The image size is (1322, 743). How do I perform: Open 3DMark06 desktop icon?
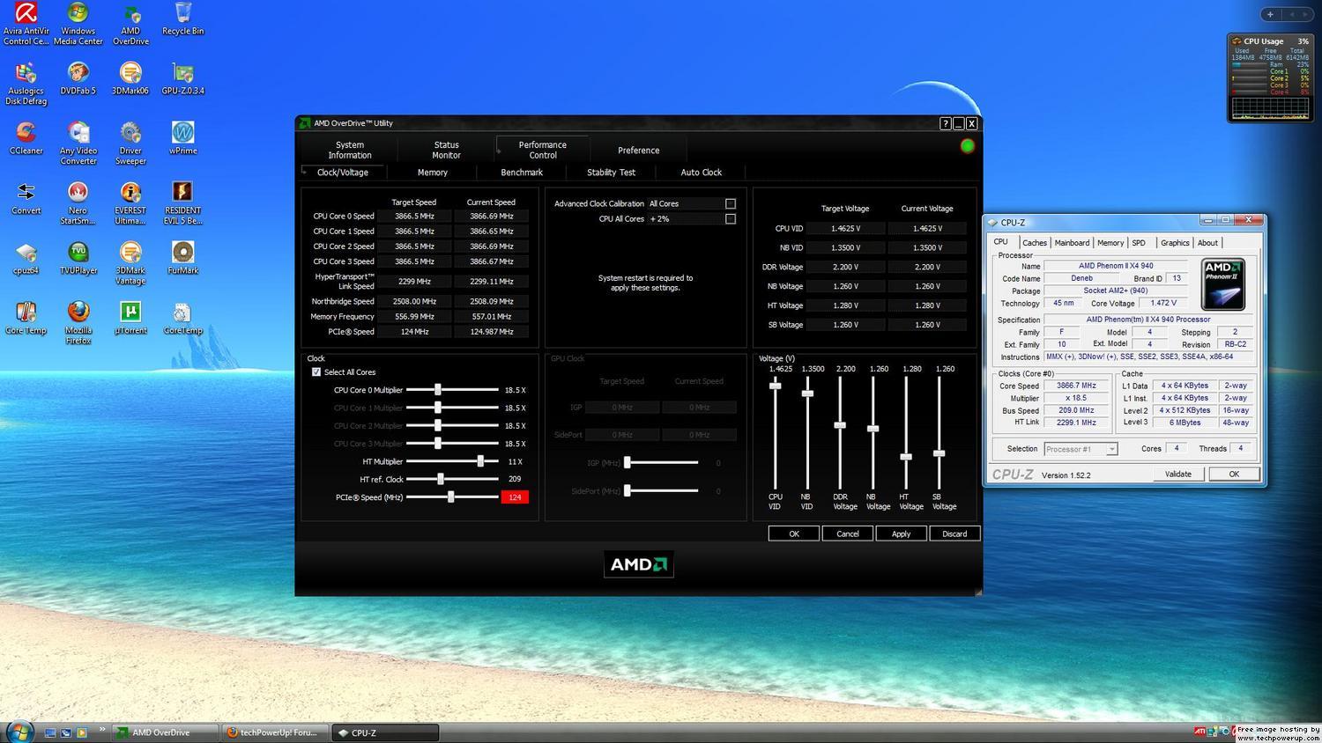click(x=130, y=79)
